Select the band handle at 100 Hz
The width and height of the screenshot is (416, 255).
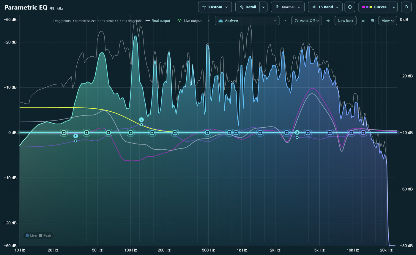pyautogui.click(x=131, y=133)
